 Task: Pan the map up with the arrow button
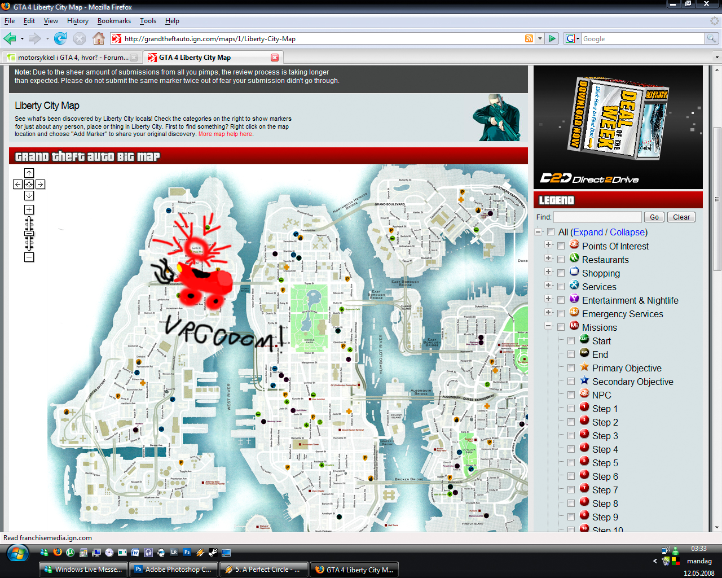pos(29,173)
